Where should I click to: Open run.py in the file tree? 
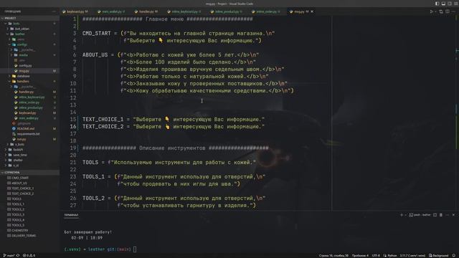(x=29, y=139)
